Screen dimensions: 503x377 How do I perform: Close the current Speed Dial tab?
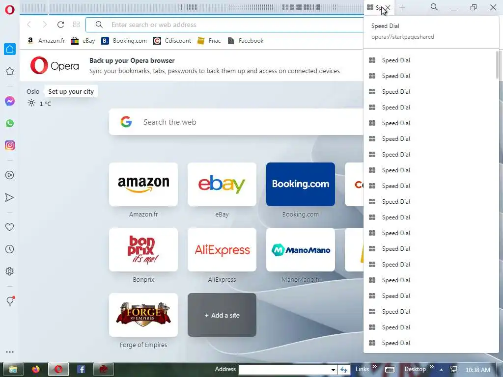tap(388, 7)
